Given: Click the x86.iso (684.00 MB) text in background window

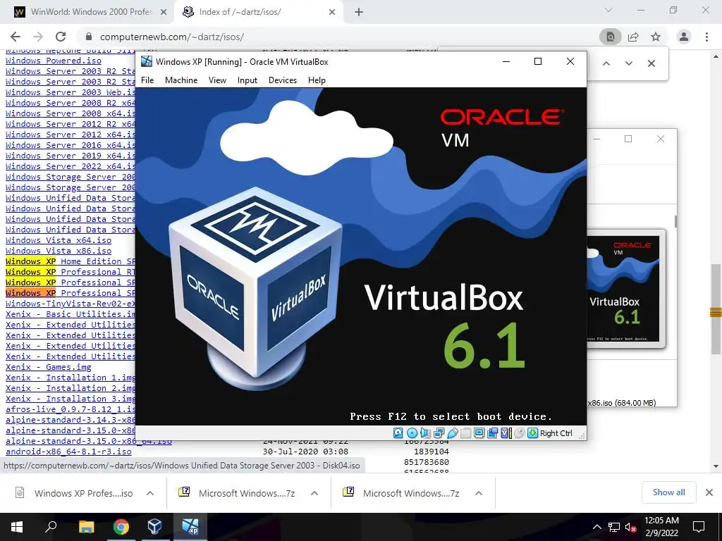Looking at the screenshot, I should pyautogui.click(x=622, y=403).
